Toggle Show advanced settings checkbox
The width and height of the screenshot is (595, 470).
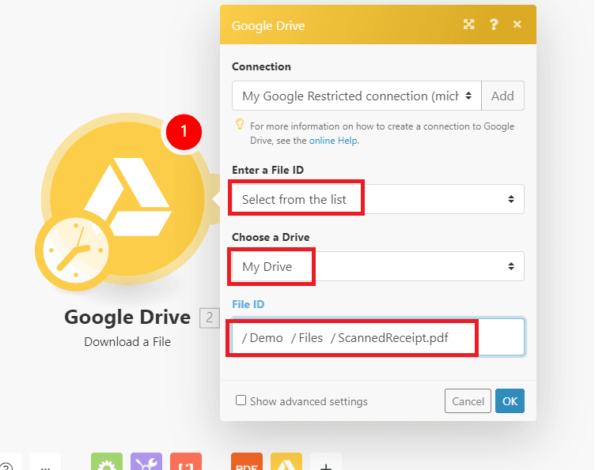[241, 400]
